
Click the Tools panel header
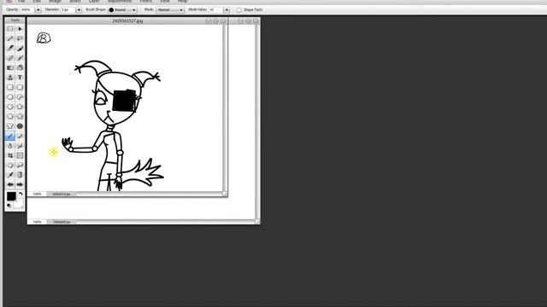tap(15, 20)
